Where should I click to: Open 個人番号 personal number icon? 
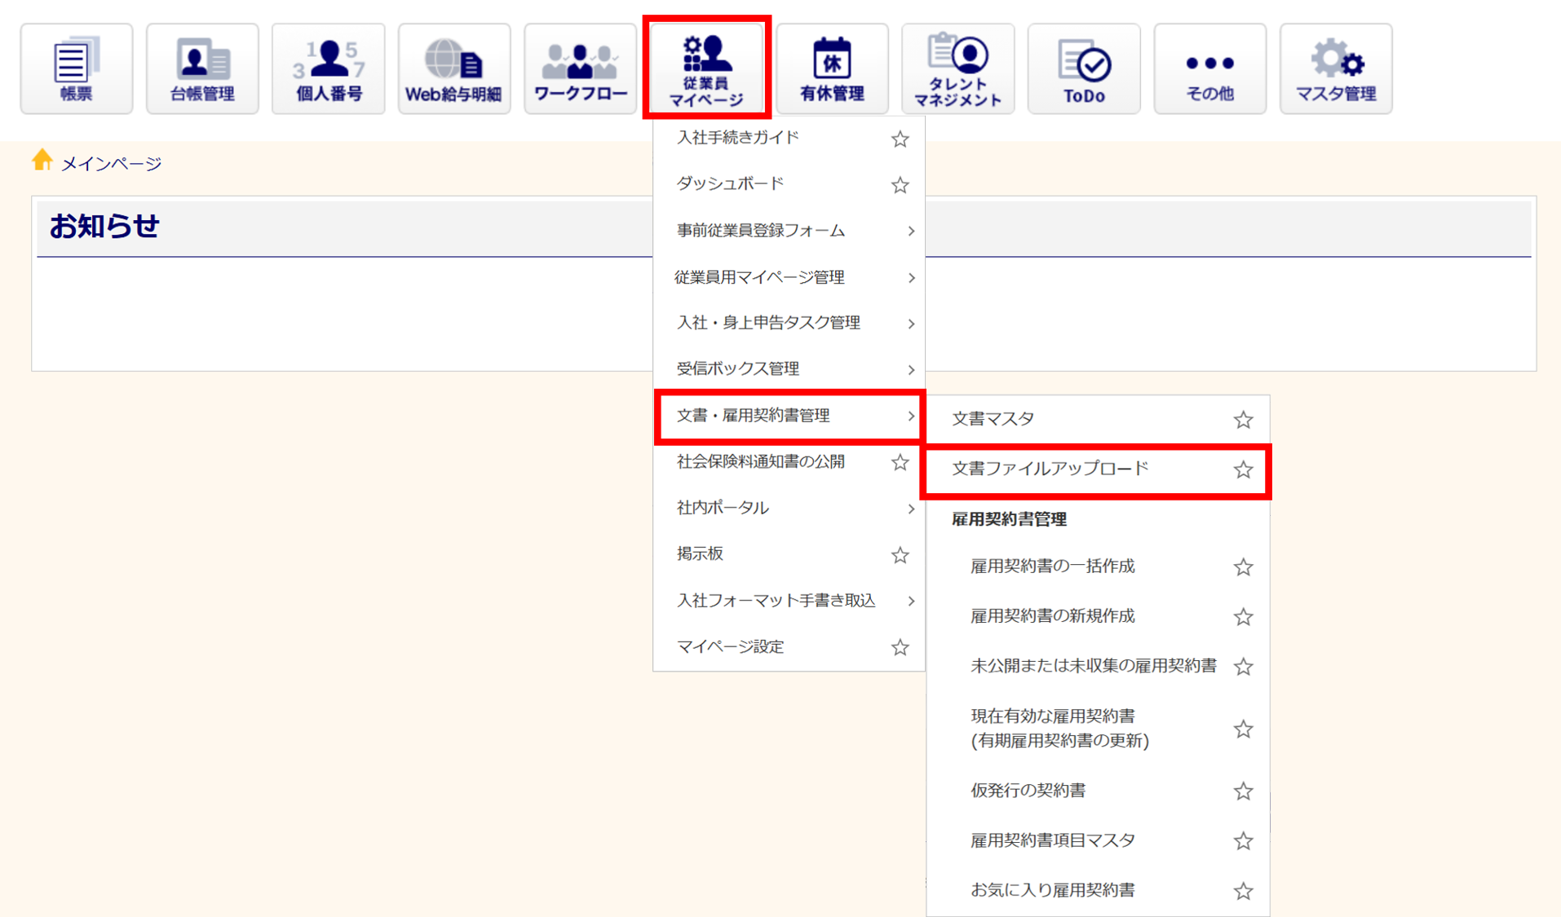coord(328,68)
